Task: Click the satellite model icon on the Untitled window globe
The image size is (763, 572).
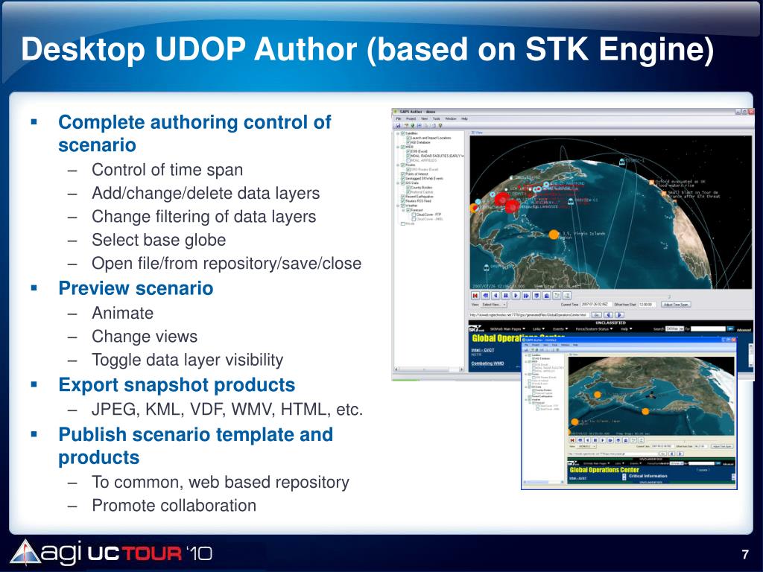Action: 650,396
